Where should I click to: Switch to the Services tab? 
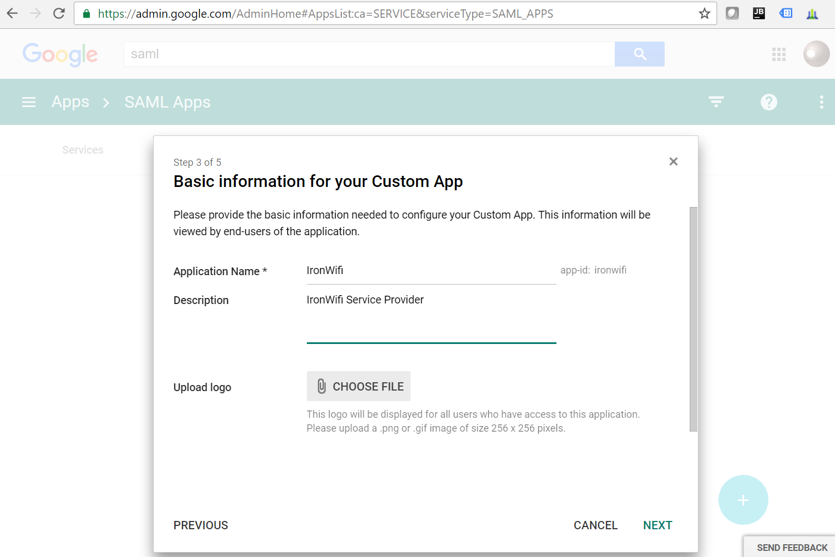coord(83,149)
